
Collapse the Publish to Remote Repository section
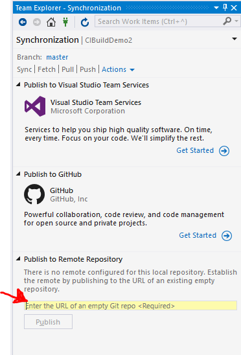coord(18,258)
